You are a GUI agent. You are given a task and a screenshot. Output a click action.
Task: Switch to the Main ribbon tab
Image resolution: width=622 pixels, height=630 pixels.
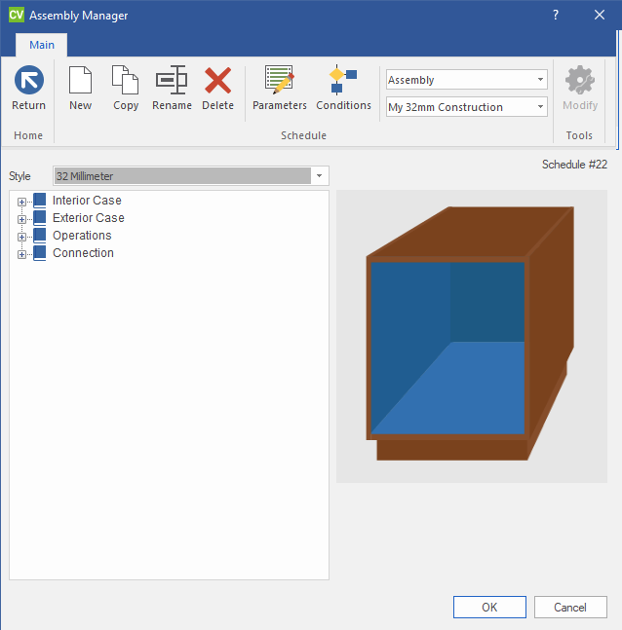pyautogui.click(x=42, y=45)
